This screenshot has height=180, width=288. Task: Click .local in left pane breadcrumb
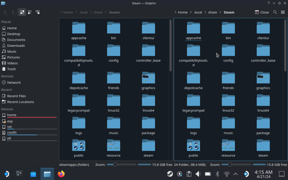point(83,12)
